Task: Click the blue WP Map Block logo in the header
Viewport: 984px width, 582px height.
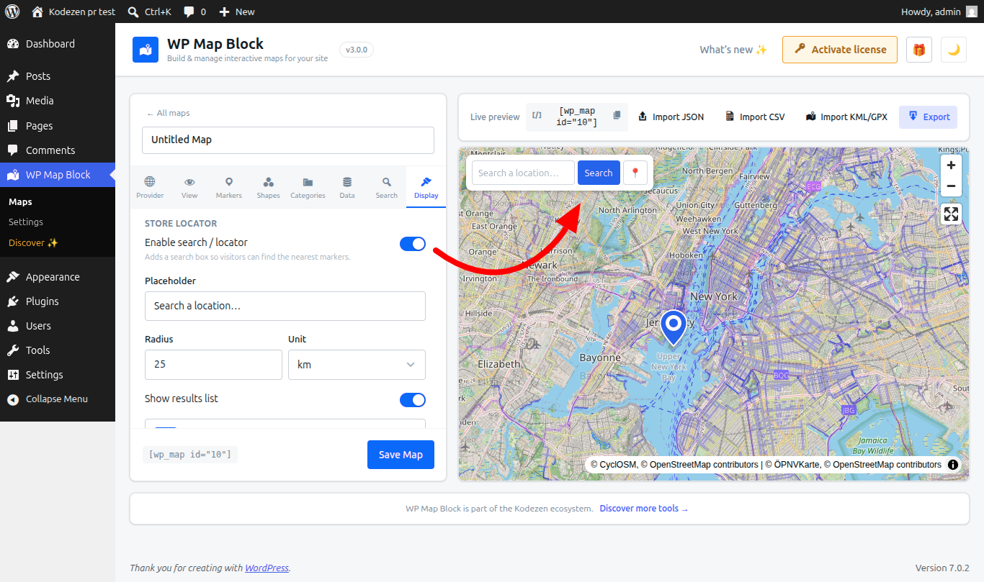Action: pyautogui.click(x=146, y=50)
